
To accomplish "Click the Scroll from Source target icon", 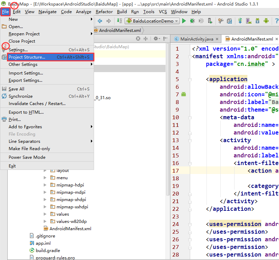I will click(138, 38).
